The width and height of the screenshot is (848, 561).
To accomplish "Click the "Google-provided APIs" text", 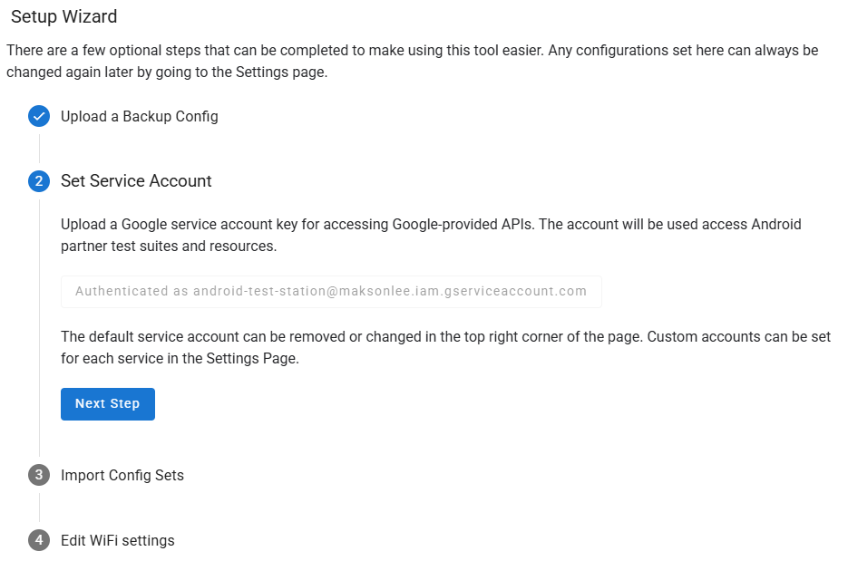I will 463,224.
